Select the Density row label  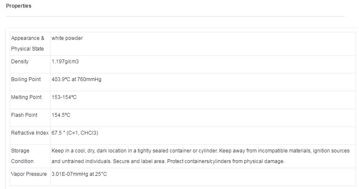coord(20,62)
